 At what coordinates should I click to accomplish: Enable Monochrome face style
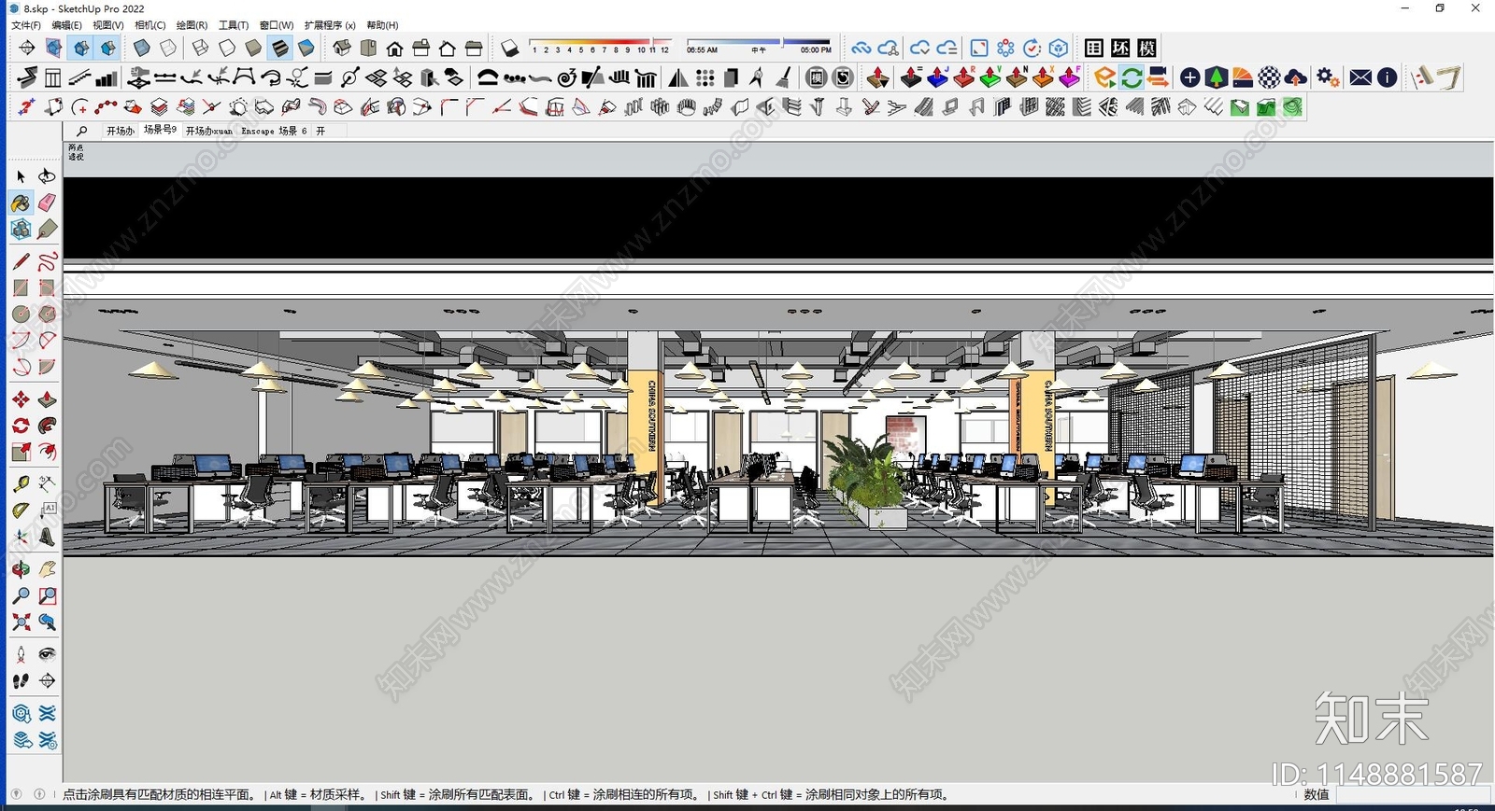(x=306, y=49)
